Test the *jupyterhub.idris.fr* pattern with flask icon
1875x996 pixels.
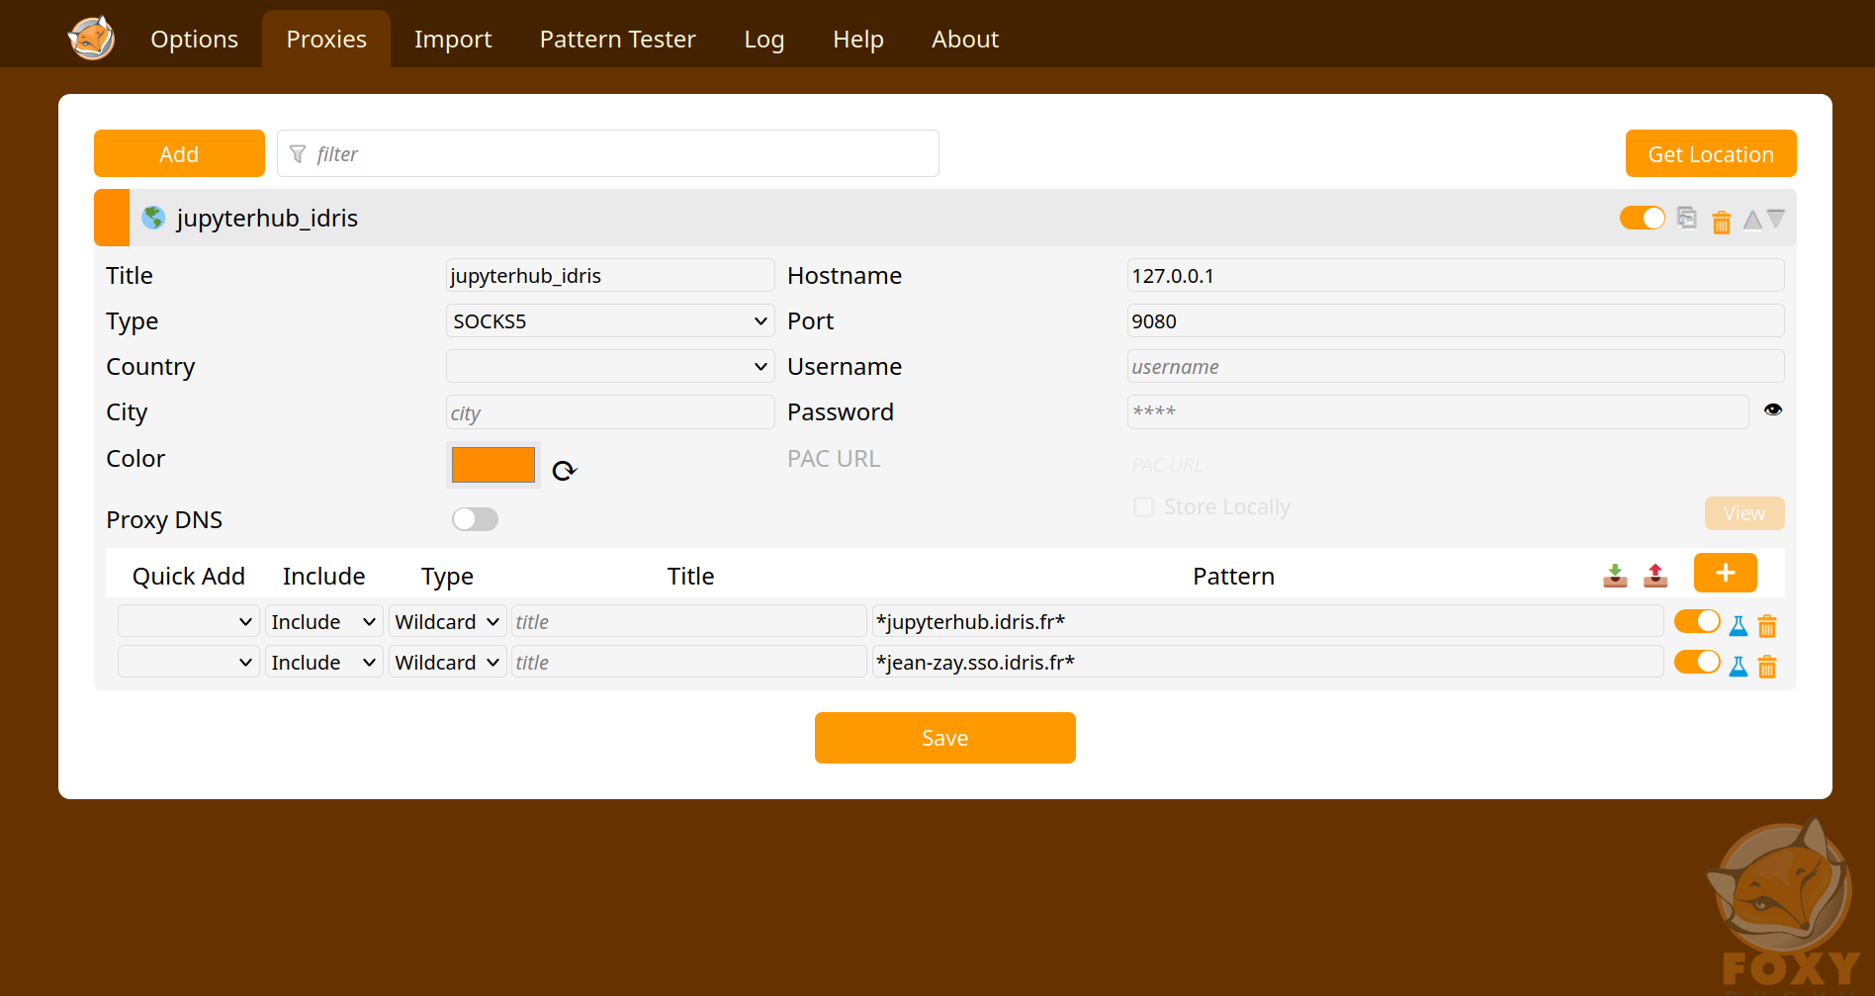pos(1738,624)
